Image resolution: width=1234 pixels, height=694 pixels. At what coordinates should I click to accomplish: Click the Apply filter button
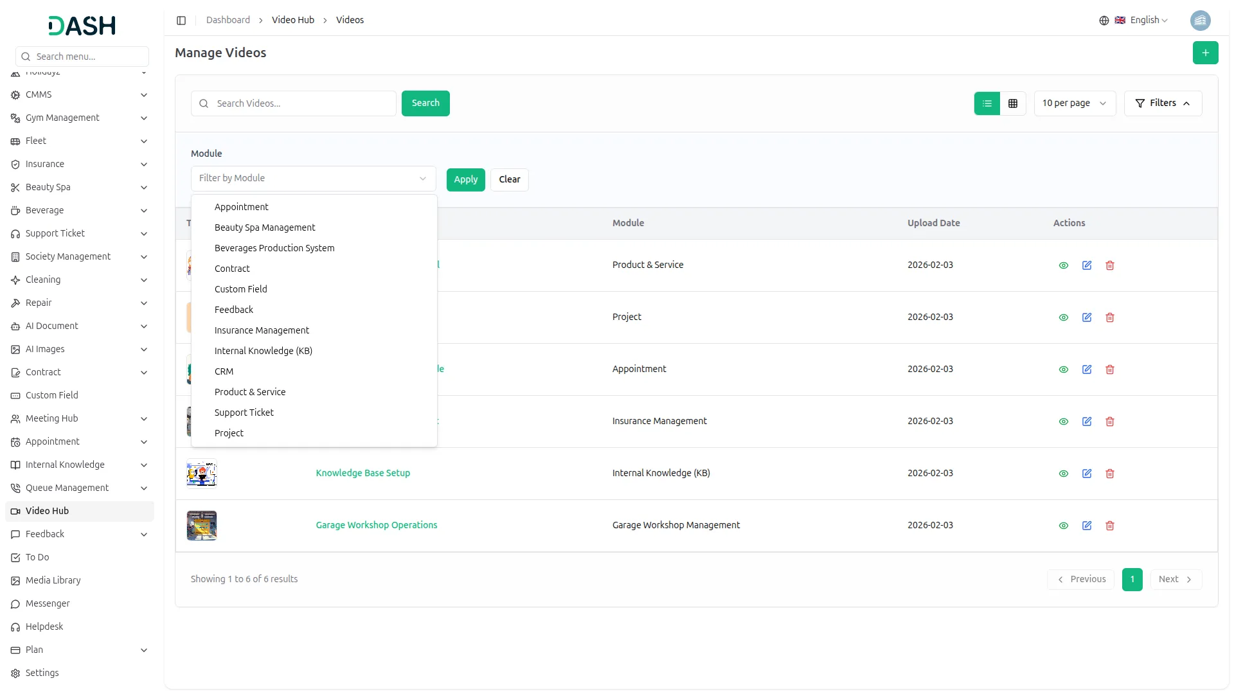point(465,180)
